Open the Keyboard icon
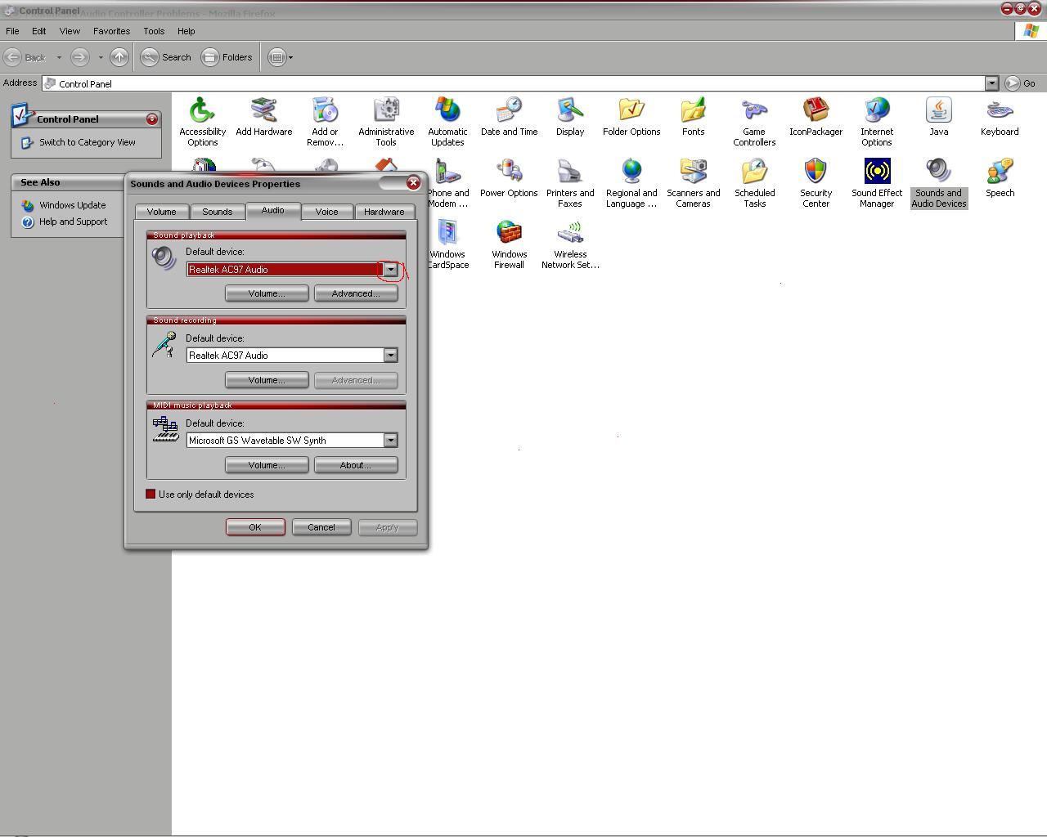This screenshot has width=1047, height=837. pyautogui.click(x=1000, y=116)
